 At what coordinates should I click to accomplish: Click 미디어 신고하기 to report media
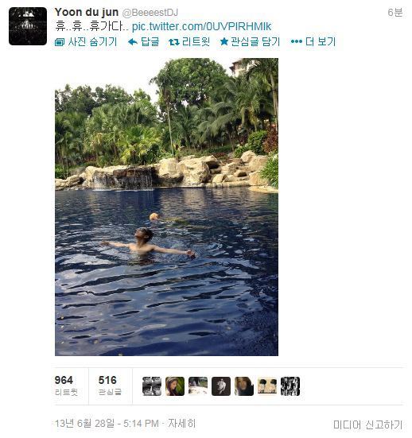[x=367, y=424]
